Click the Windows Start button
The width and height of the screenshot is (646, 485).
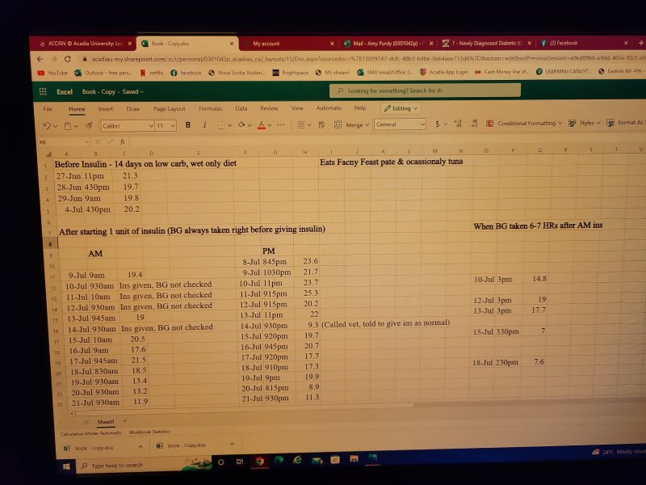65,466
